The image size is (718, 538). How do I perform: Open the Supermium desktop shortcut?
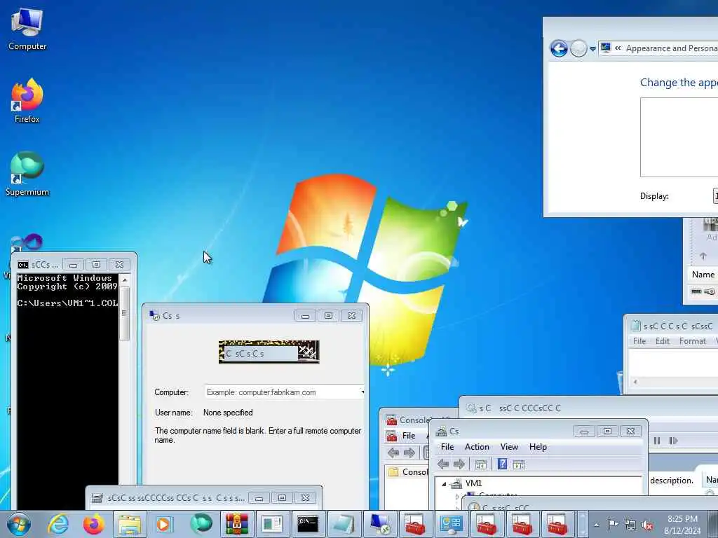tap(27, 174)
